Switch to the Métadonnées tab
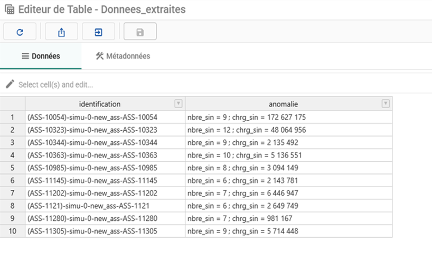 pos(123,56)
